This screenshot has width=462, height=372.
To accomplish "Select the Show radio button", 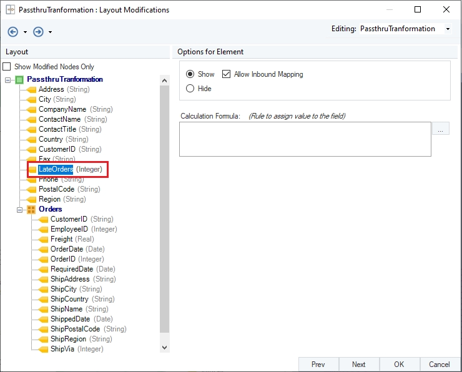I will tap(190, 74).
